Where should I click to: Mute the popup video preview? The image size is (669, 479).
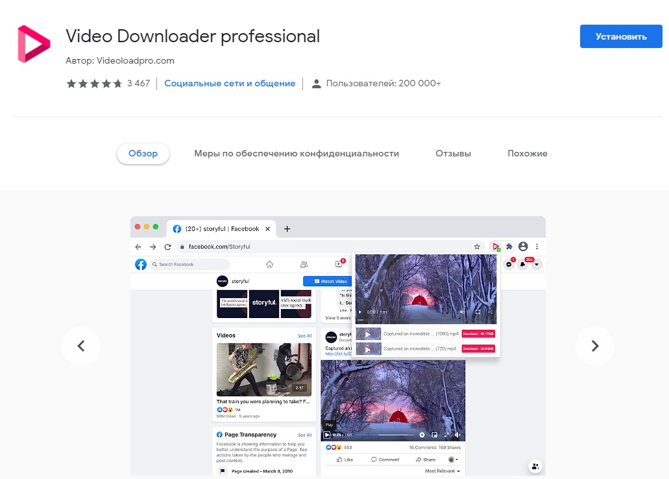pyautogui.click(x=462, y=312)
